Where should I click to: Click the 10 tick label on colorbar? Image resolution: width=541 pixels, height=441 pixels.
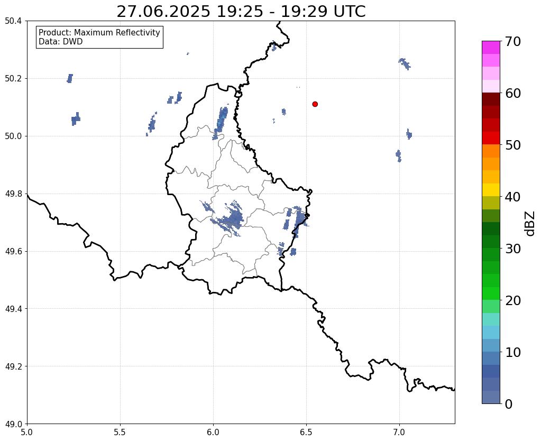pos(513,352)
